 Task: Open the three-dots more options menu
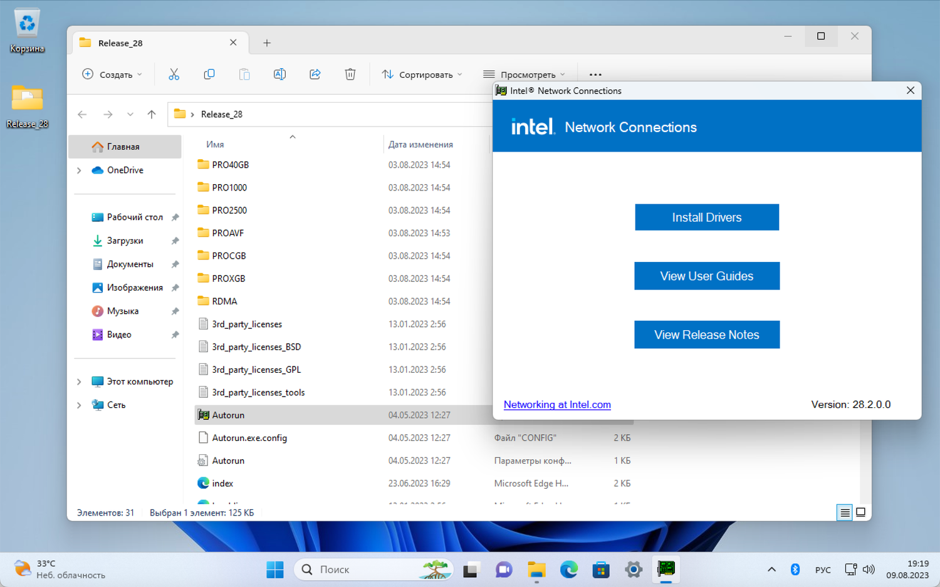pos(595,75)
